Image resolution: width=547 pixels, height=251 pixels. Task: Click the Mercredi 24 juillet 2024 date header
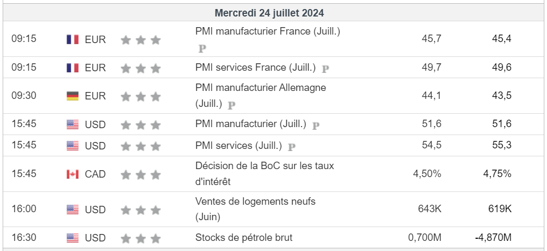coord(269,13)
